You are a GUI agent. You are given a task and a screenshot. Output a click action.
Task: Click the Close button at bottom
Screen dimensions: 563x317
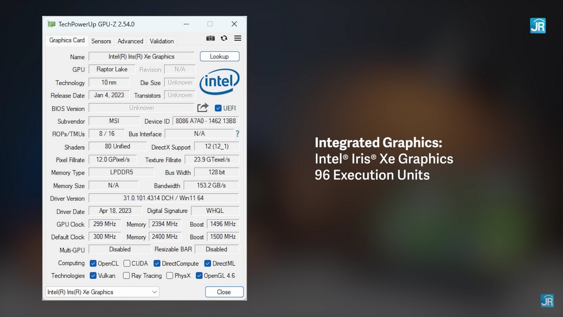point(224,292)
